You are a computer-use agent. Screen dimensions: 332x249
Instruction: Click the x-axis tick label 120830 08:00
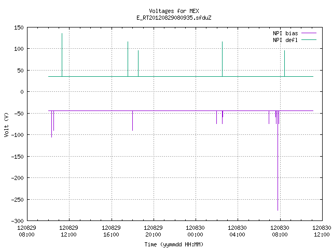[x=280, y=231]
